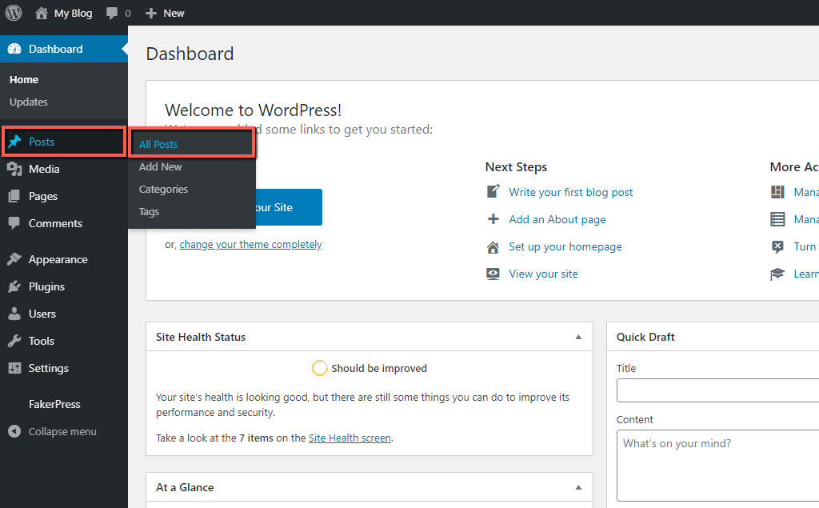Click the Media icon in sidebar

14,169
